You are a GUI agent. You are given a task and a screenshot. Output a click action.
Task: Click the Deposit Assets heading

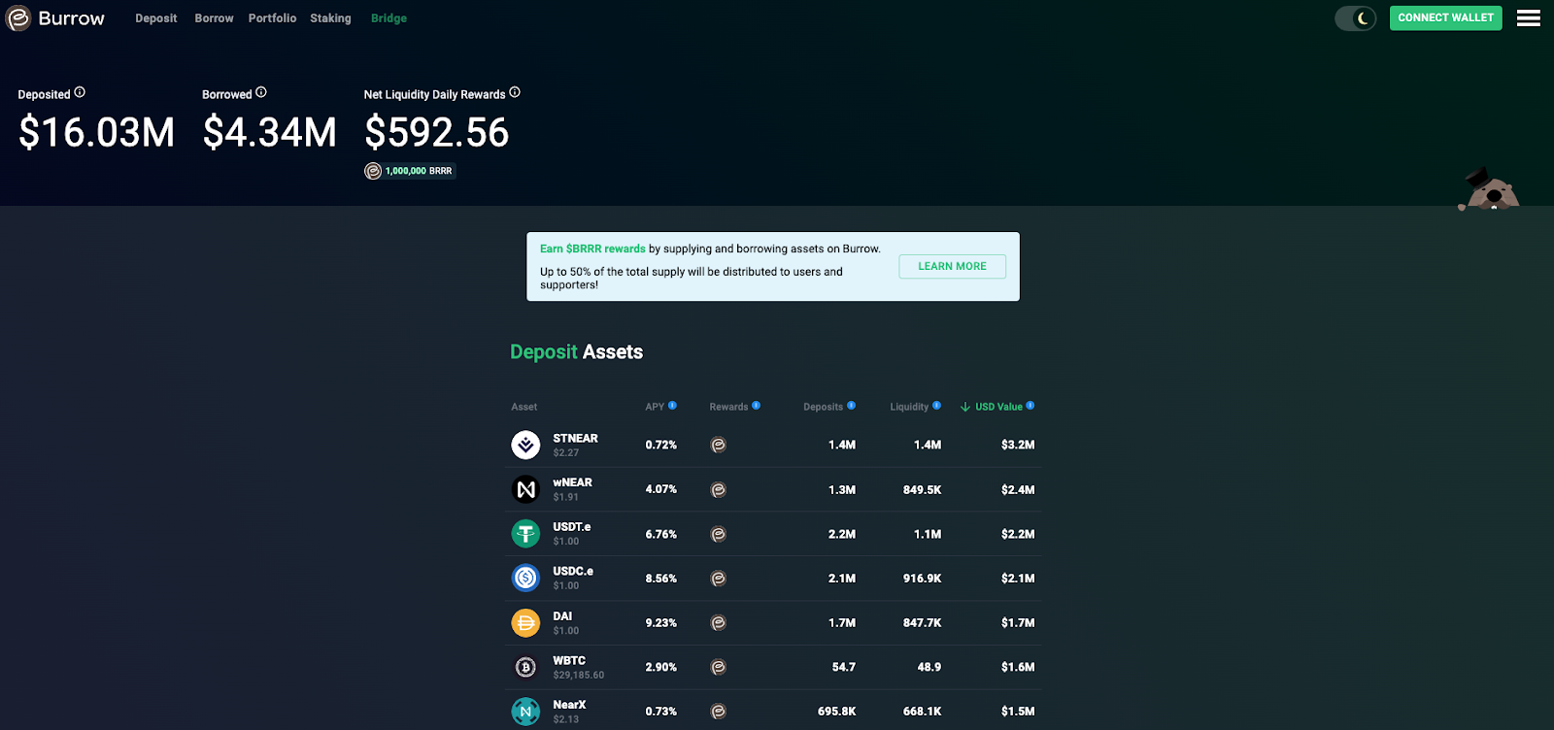click(576, 352)
